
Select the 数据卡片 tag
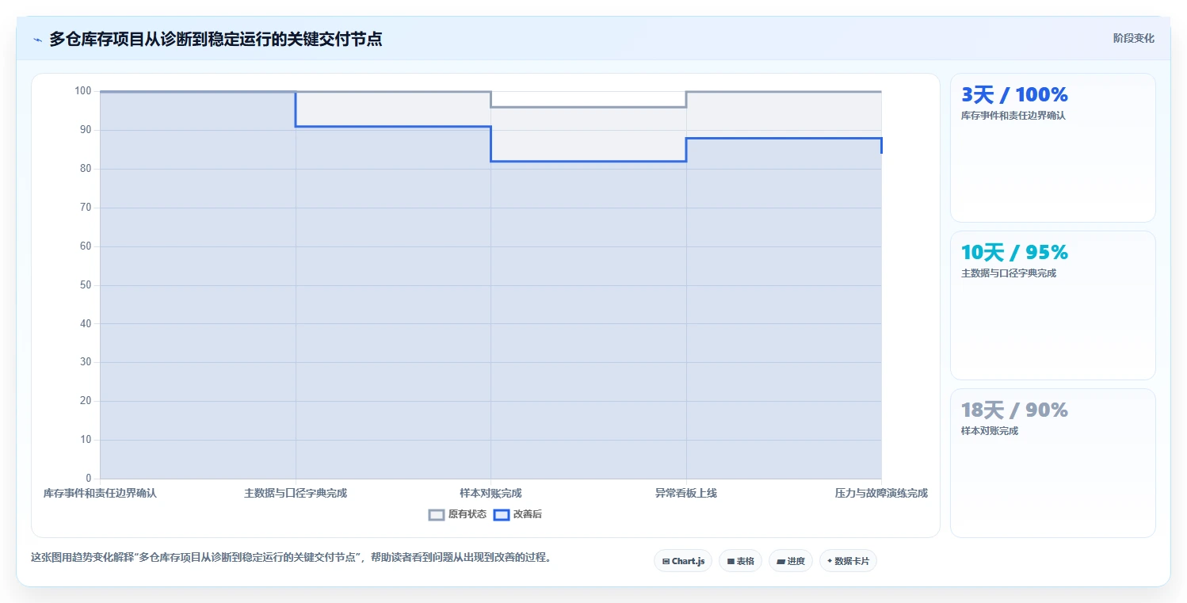coord(848,561)
